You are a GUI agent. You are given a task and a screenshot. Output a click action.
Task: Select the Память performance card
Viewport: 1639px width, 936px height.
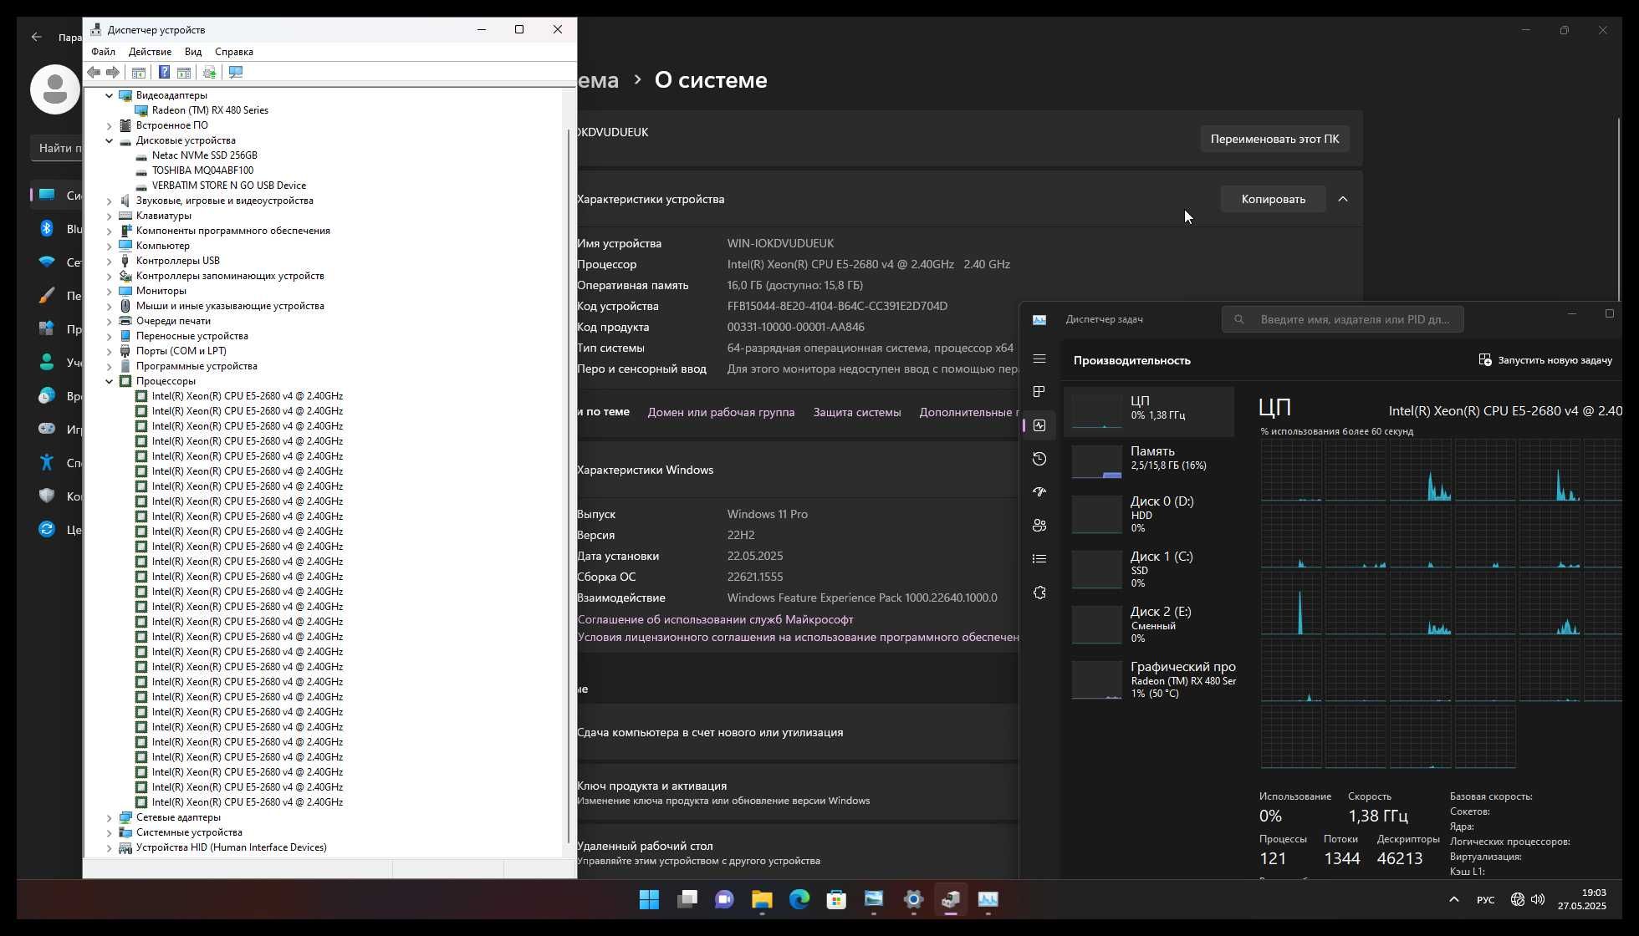point(1149,461)
